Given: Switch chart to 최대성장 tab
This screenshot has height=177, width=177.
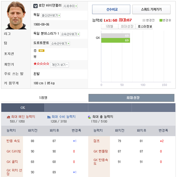Looking at the screenshot, I should point(127,26).
